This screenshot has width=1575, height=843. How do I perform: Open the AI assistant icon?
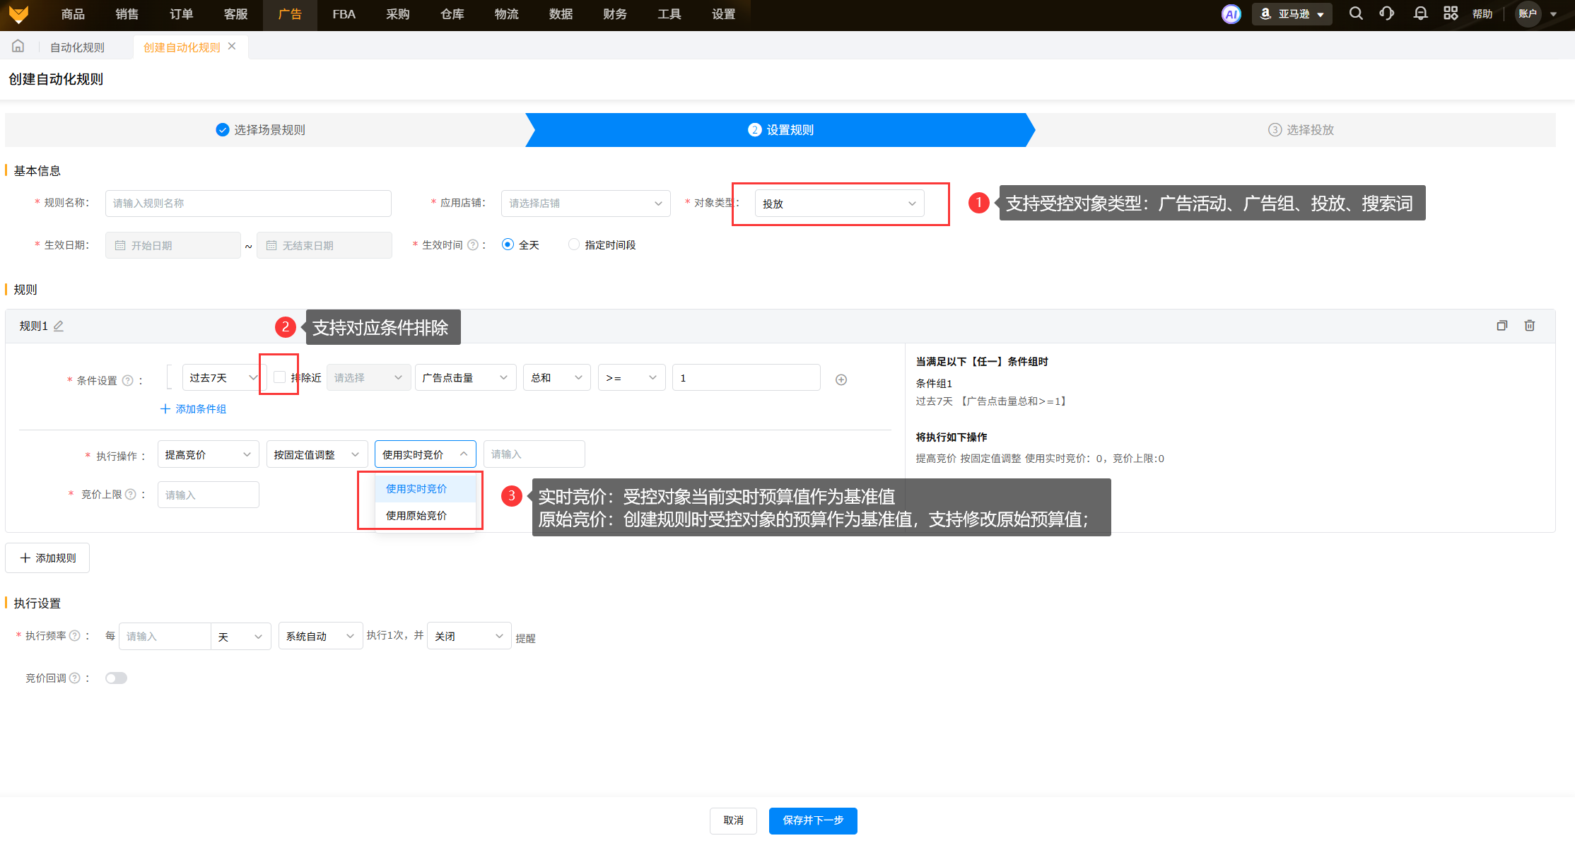pos(1231,14)
